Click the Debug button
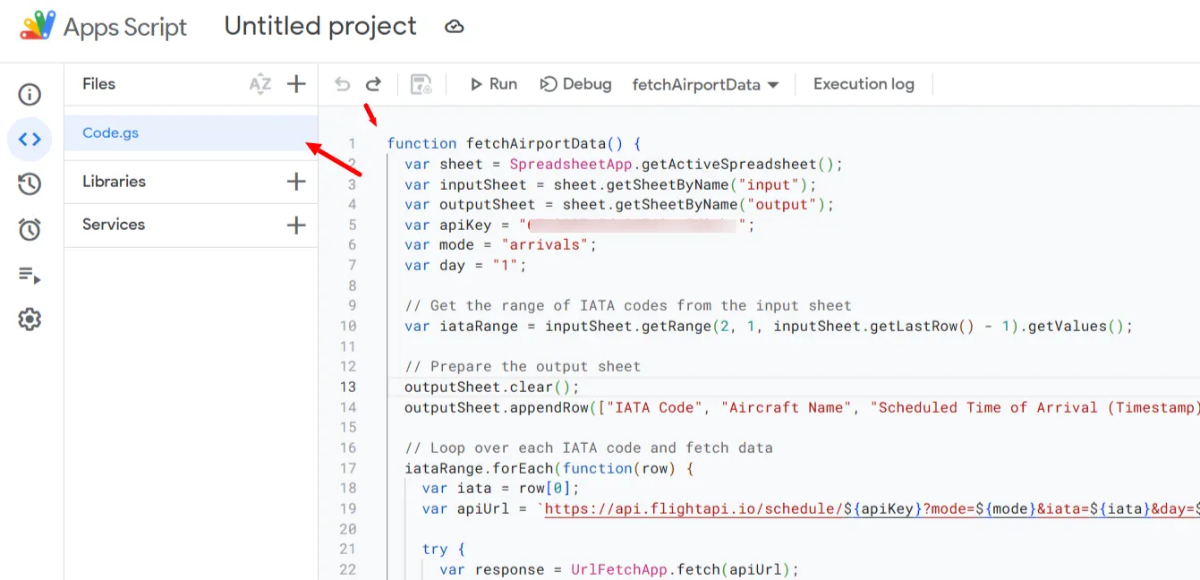Screen dimensions: 1200x580 pos(576,84)
